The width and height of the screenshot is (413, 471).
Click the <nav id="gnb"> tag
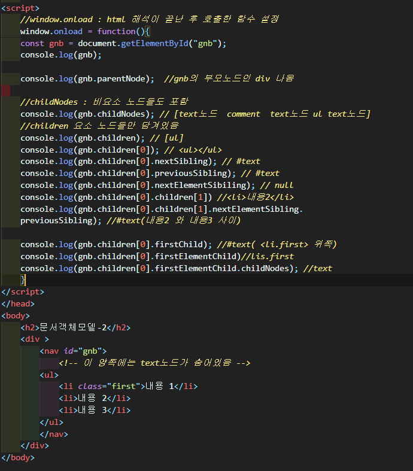pyautogui.click(x=73, y=351)
